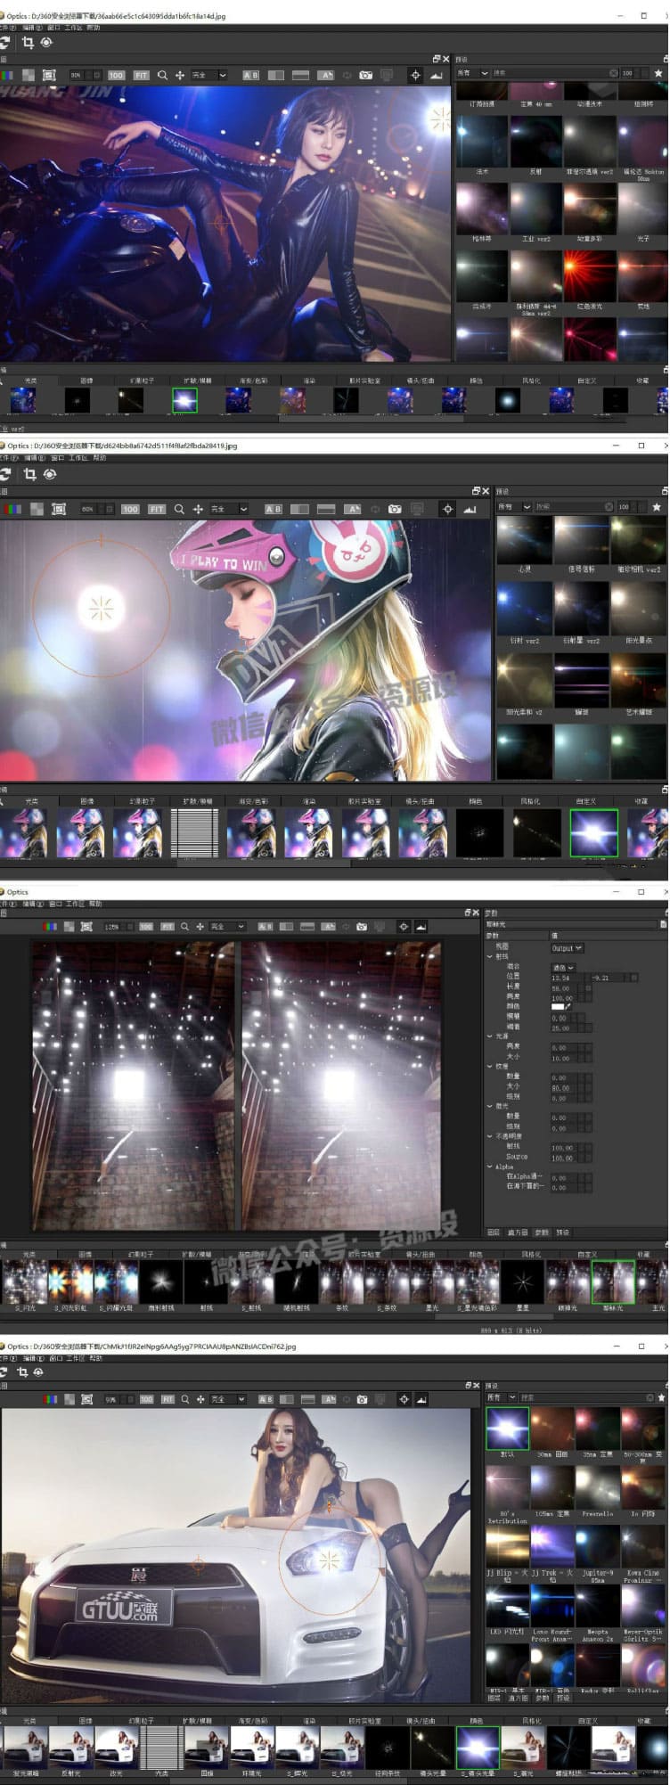
Task: Click the RGB channels icon in helmet girl window
Action: click(12, 509)
